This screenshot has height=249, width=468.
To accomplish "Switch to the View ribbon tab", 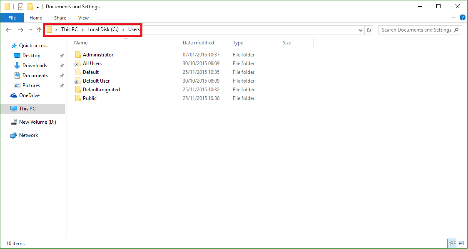I will pos(83,17).
